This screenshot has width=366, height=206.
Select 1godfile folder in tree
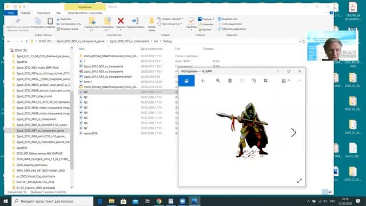[x=22, y=62]
